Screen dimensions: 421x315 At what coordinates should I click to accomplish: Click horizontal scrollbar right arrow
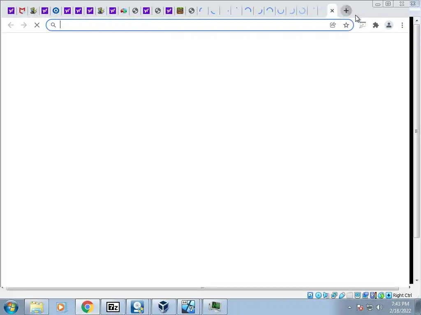(410, 288)
